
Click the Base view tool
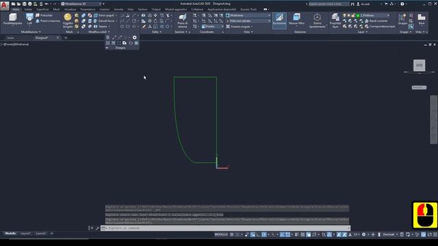tap(422, 19)
